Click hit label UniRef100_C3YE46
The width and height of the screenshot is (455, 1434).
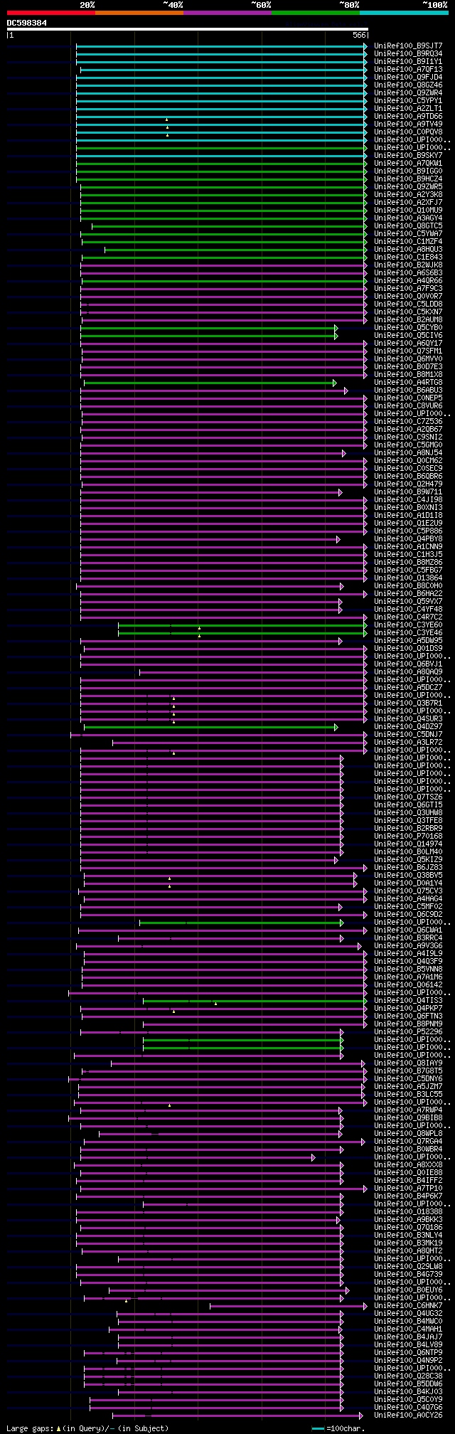coord(408,633)
